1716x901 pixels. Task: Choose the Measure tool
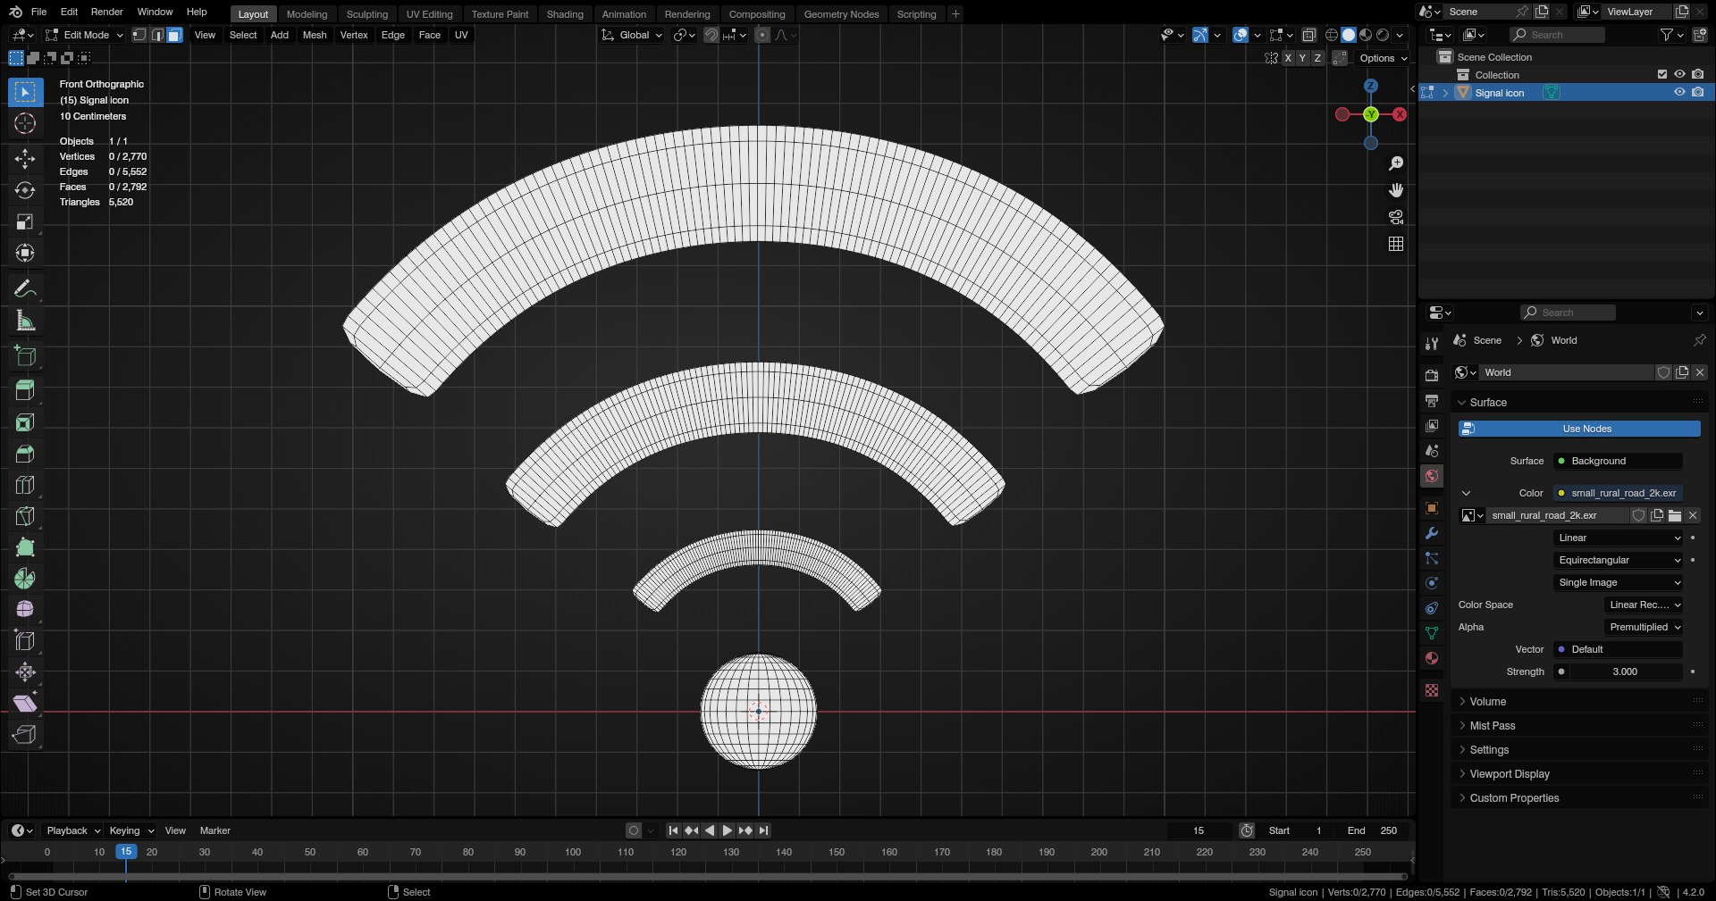pos(25,321)
